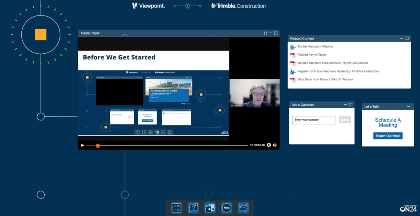420x216 pixels.
Task: Open Register for Future Webinars link
Action: (x=338, y=71)
